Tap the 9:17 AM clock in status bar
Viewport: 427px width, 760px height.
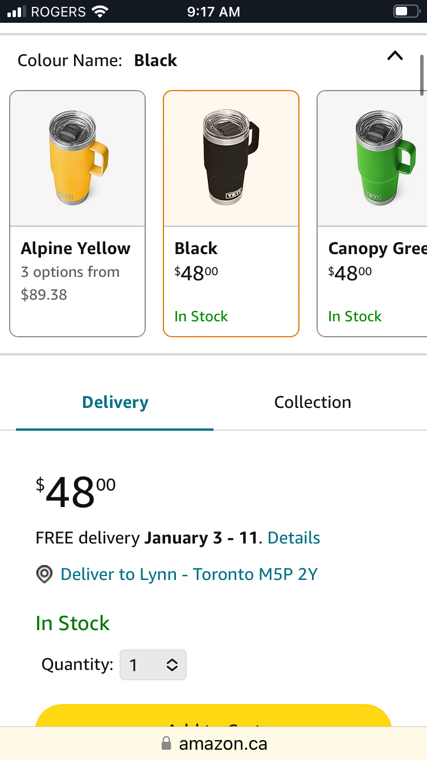[x=213, y=12]
